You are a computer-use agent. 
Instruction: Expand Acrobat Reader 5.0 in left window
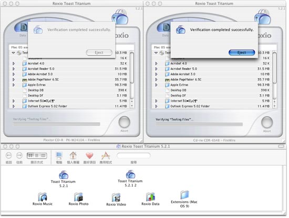pos(14,69)
